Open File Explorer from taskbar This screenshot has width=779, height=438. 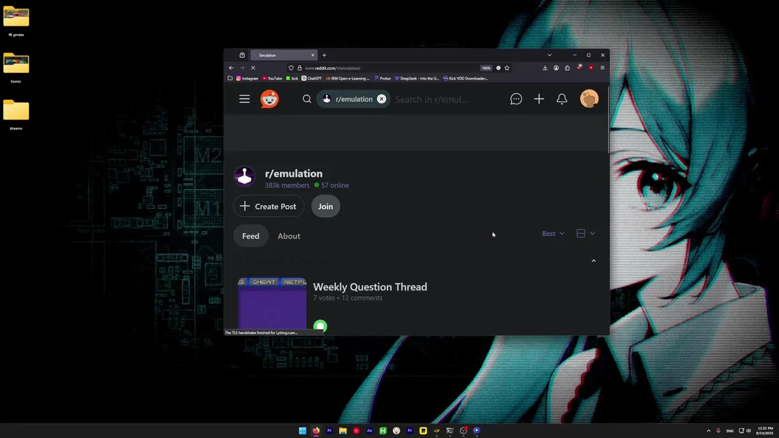pyautogui.click(x=343, y=431)
